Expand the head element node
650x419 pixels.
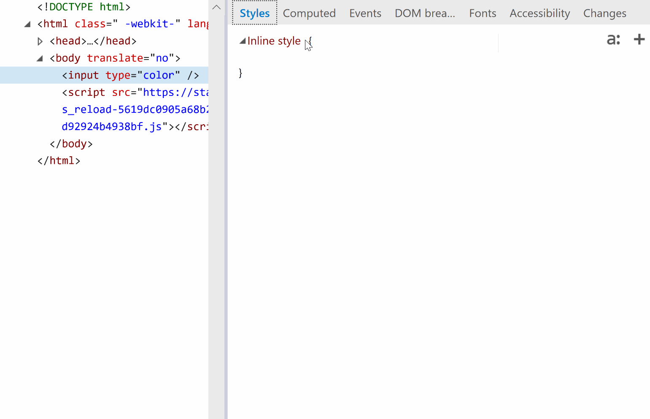40,41
